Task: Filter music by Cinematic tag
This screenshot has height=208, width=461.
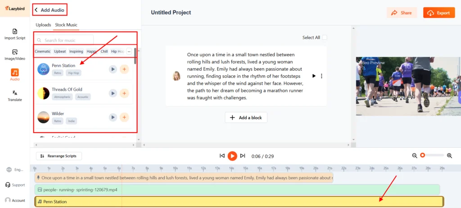Action: [43, 52]
